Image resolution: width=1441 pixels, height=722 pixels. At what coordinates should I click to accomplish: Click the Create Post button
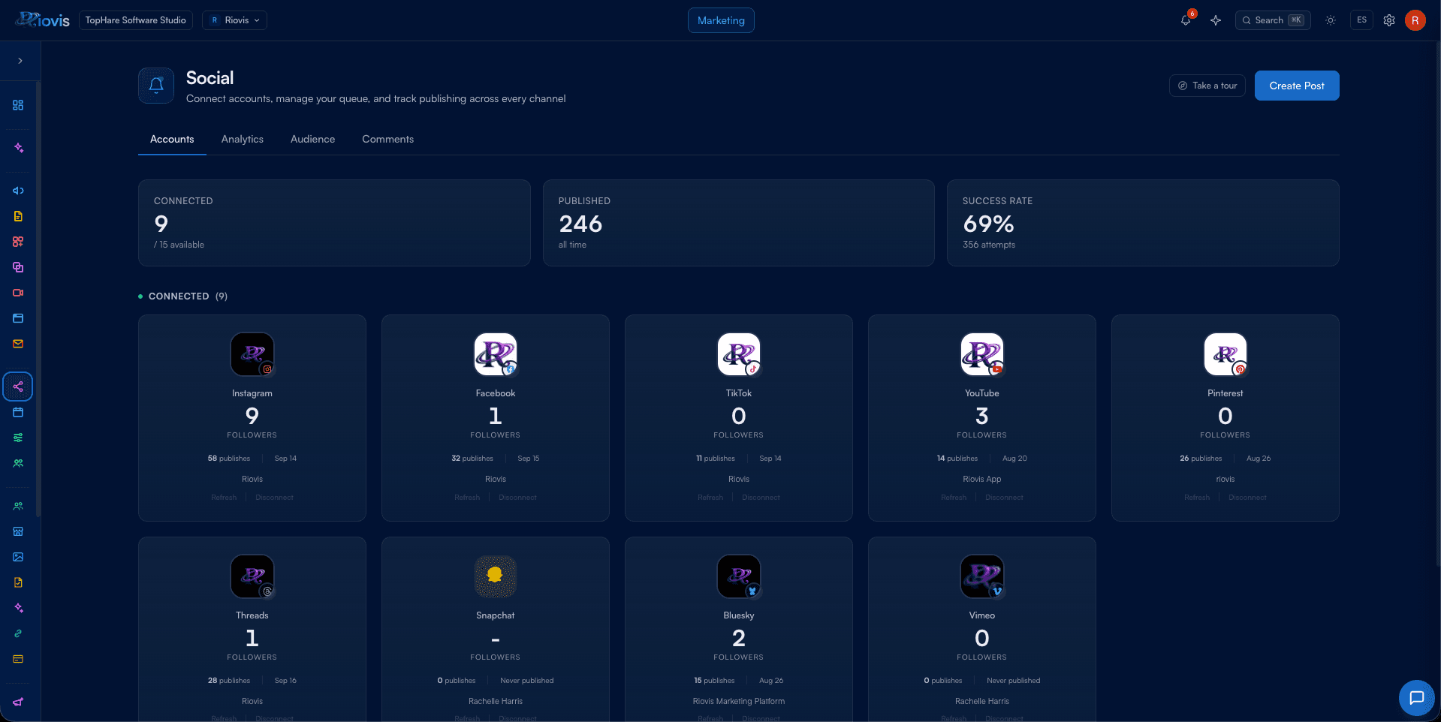coord(1297,86)
